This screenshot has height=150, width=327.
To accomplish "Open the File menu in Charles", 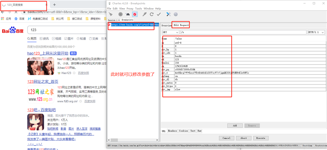I will (x=109, y=8).
